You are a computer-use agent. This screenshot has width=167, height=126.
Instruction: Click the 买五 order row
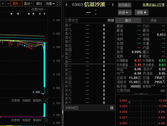coord(90,82)
